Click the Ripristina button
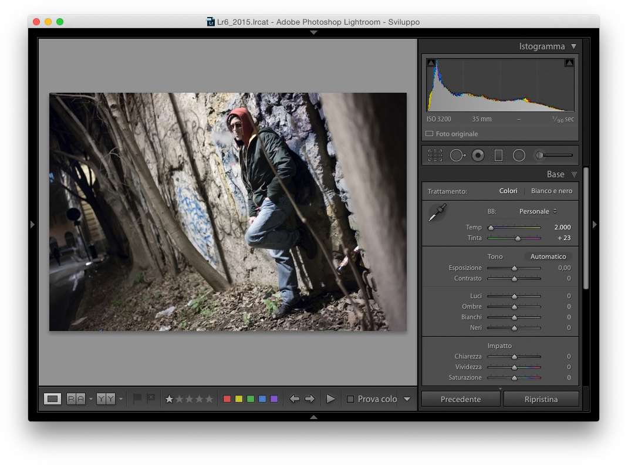The height and width of the screenshot is (466, 628). pyautogui.click(x=541, y=399)
